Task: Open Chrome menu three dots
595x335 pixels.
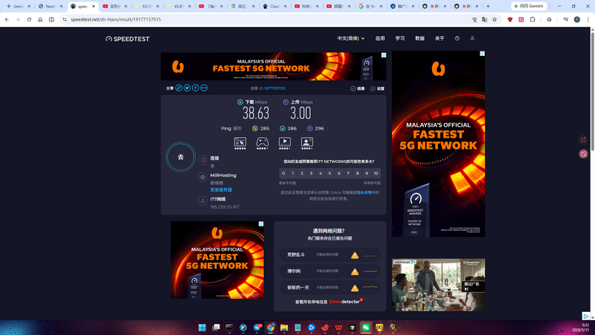Action: point(588,19)
